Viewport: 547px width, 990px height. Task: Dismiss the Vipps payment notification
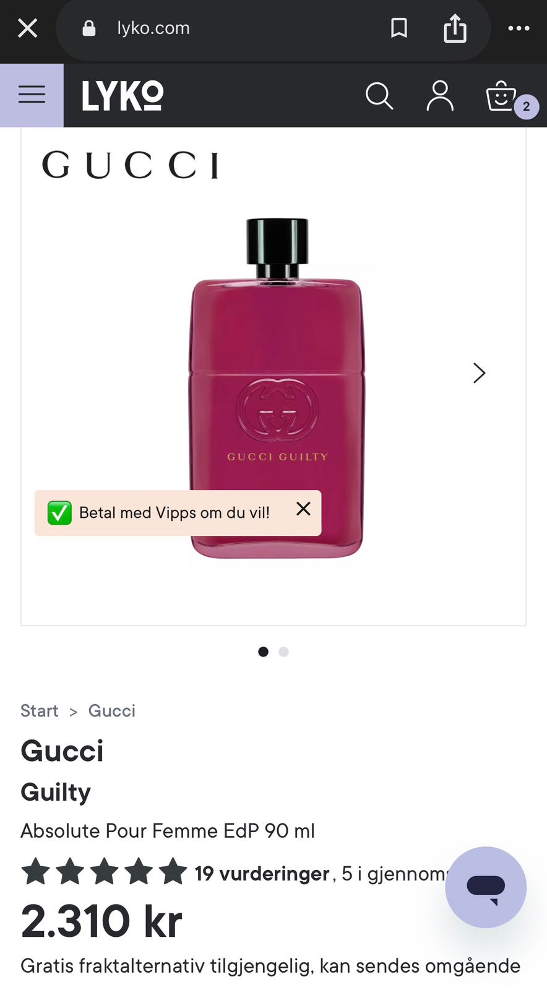click(x=303, y=509)
